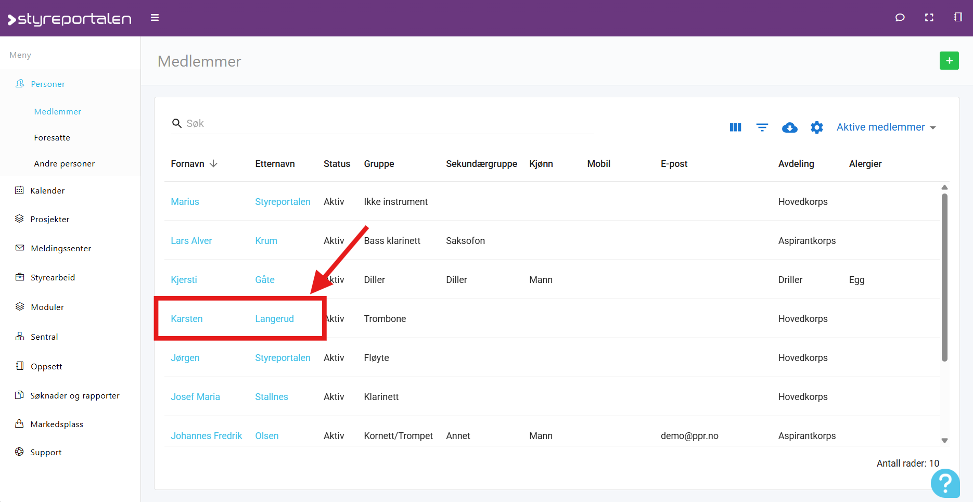Click the blue help question mark bubble

(945, 483)
